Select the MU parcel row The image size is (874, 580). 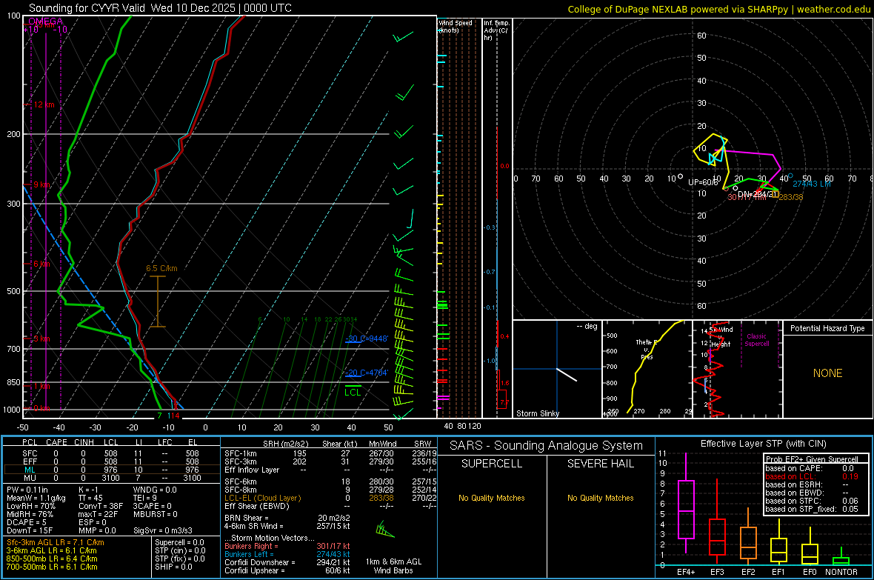(112, 478)
